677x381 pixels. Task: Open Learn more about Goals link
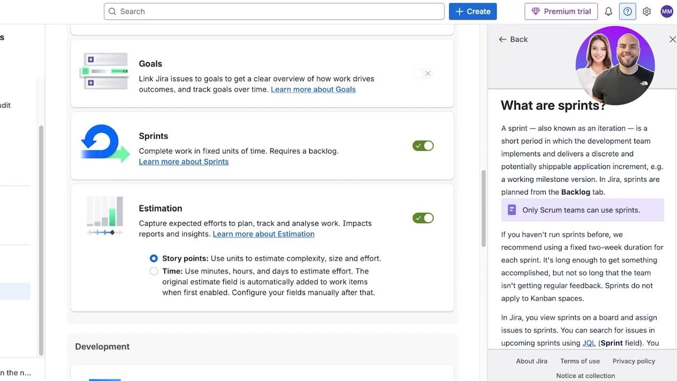point(313,89)
